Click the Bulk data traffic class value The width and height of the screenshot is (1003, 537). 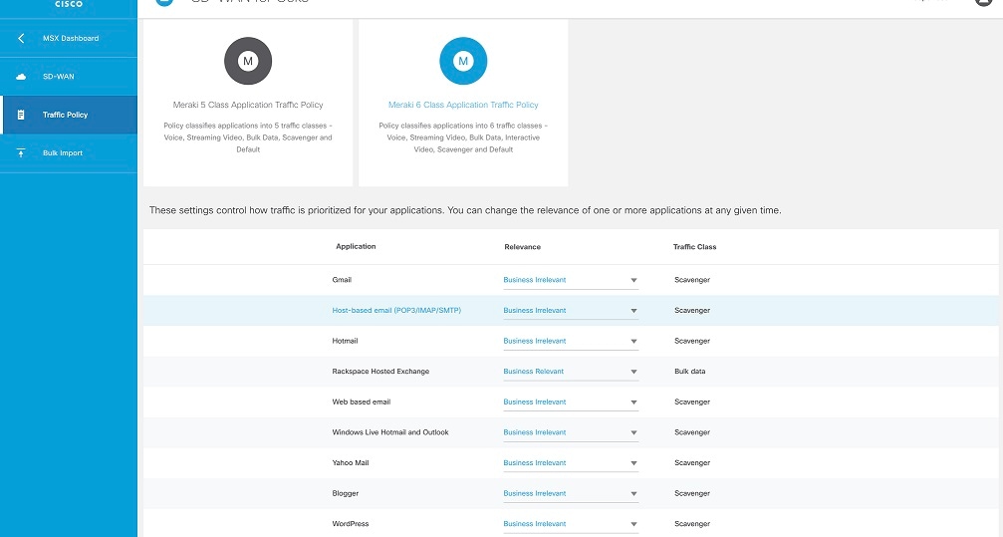pos(689,372)
